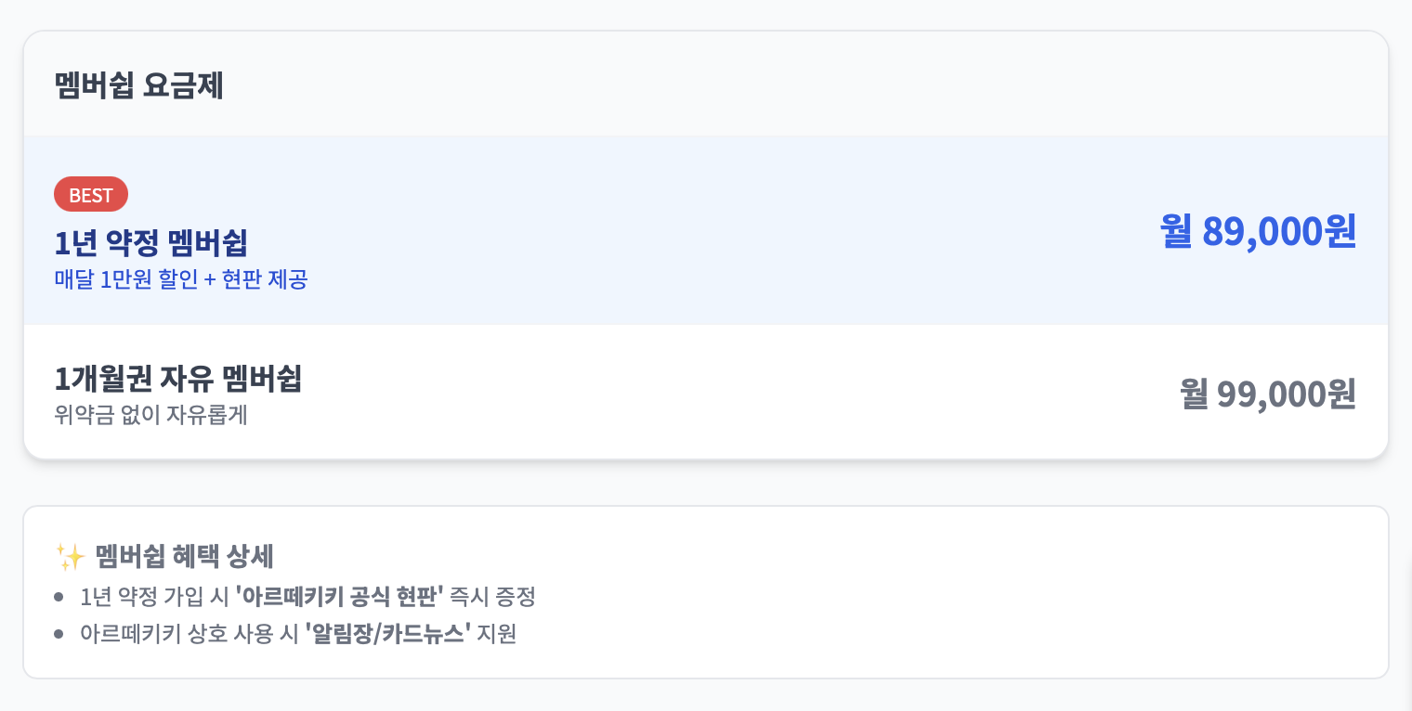1412x711 pixels.
Task: Click the 월 89,000원 price
Action: (1258, 232)
